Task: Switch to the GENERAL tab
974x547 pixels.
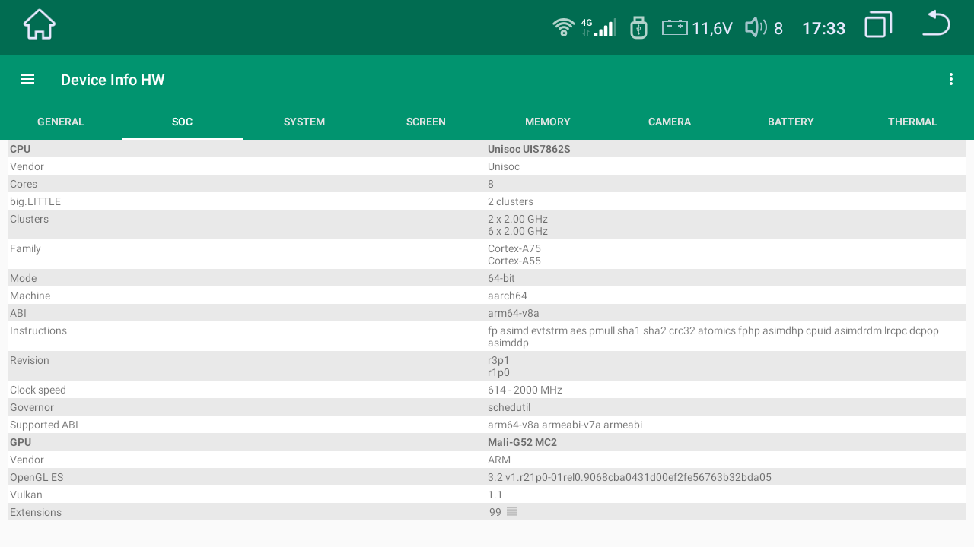Action: click(x=61, y=122)
